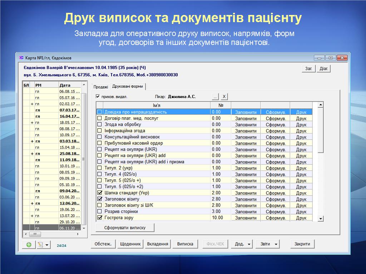The height and width of the screenshot is (274, 366).
Task: Click 'Друк' for 'Договір плат. мед. послуг'
Action: (x=301, y=118)
